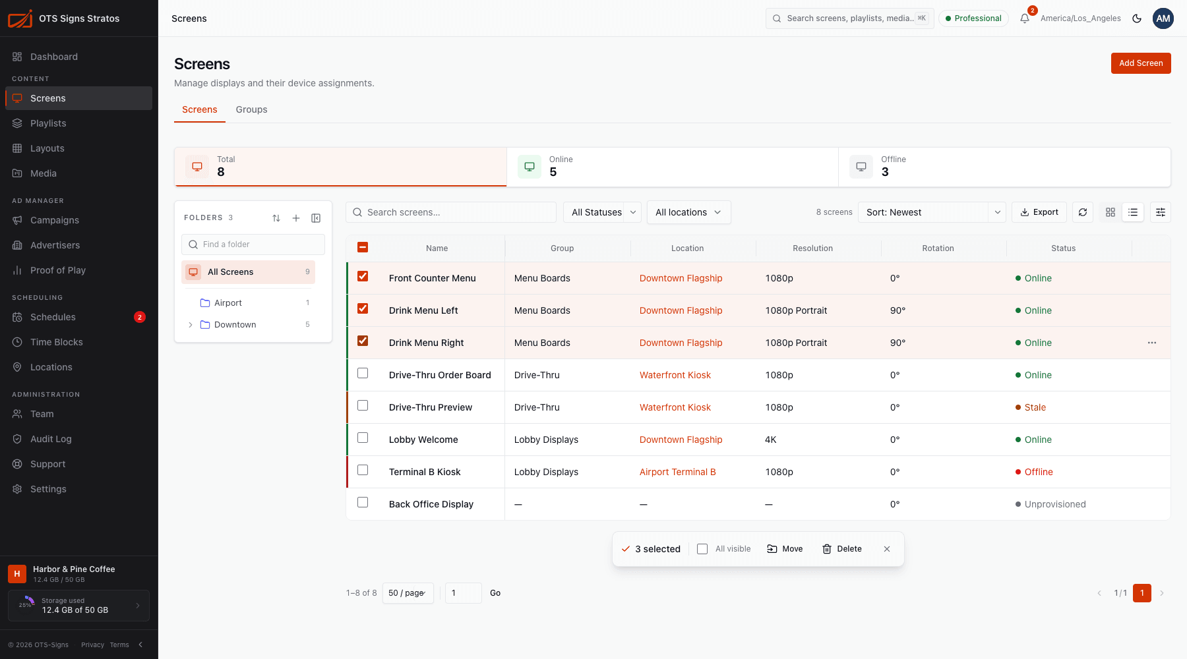Open the 50 / page dropdown
Image resolution: width=1187 pixels, height=659 pixels.
click(x=408, y=593)
